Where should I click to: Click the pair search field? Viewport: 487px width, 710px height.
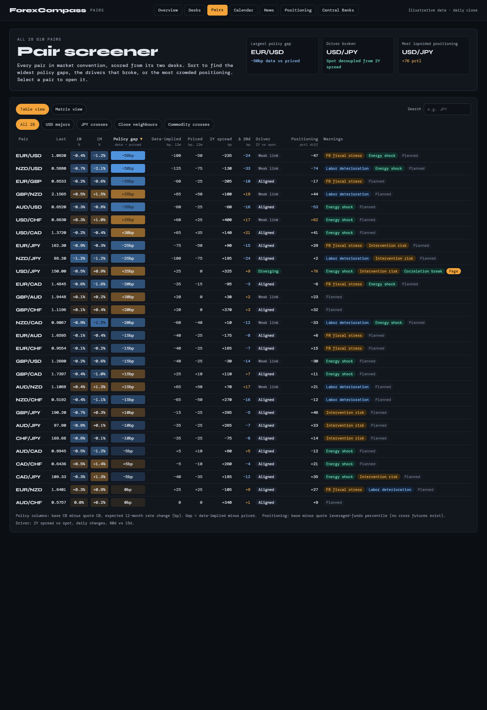pos(447,109)
